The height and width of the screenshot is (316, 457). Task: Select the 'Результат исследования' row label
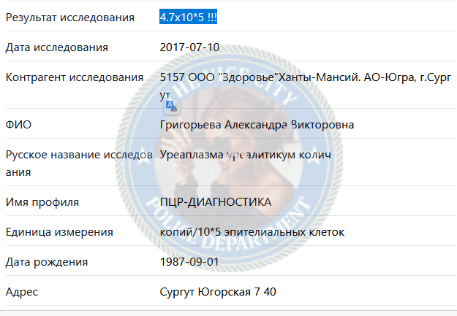[x=70, y=18]
